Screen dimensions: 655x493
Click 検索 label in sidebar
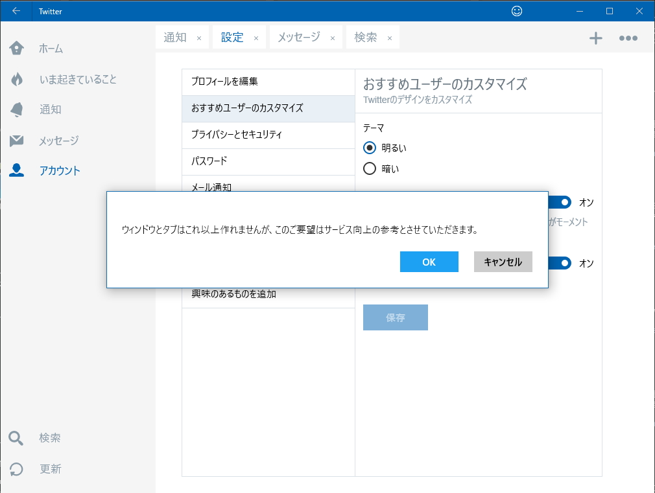tap(50, 437)
